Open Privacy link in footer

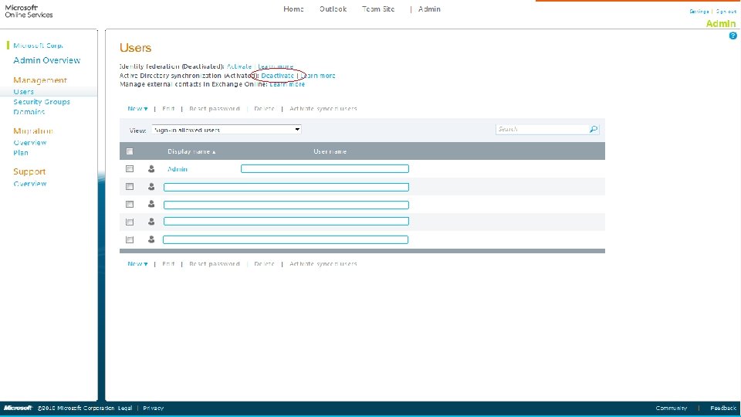[153, 408]
